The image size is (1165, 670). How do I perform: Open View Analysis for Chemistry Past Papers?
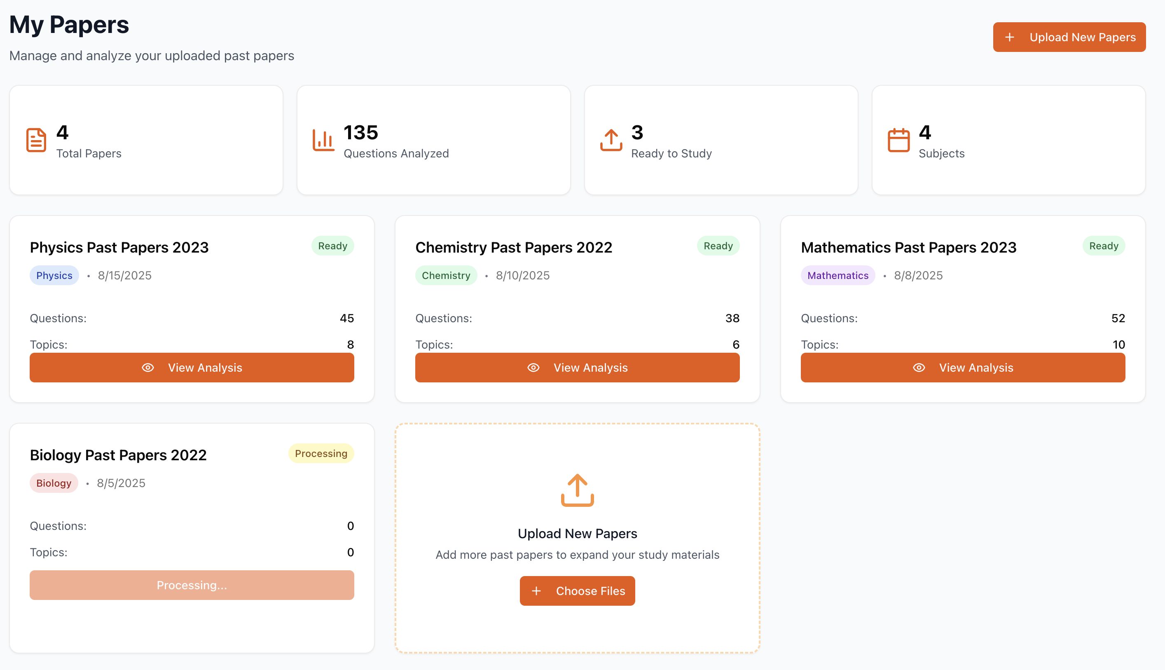coord(577,368)
